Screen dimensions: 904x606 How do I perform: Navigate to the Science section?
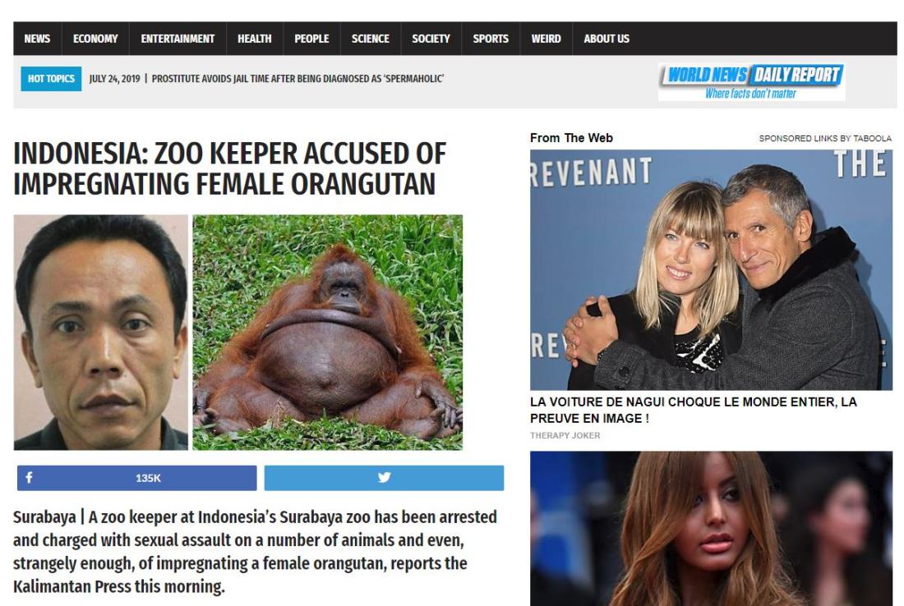pos(370,39)
